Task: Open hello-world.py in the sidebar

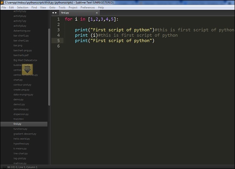Action: coord(22,139)
